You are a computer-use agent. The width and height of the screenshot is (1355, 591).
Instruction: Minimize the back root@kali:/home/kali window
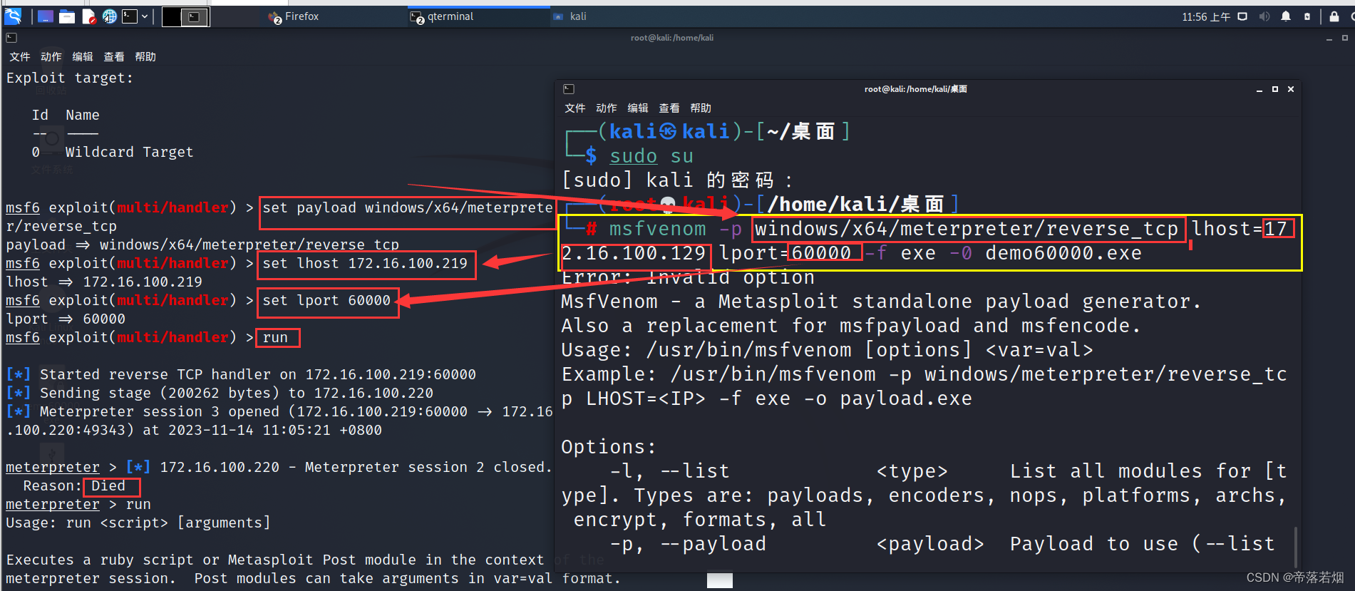click(1329, 38)
